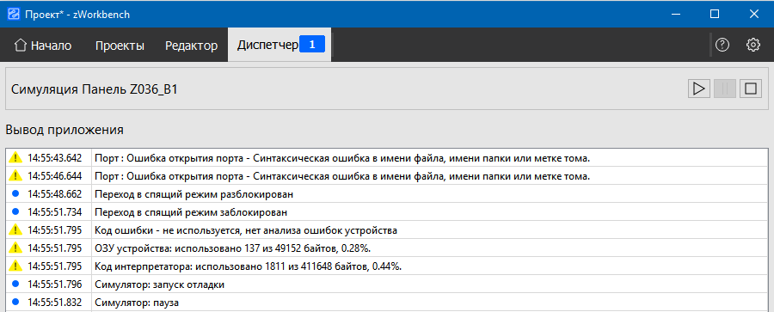Select timestamp 14:55:51.734
The width and height of the screenshot is (774, 312).
[x=54, y=212]
